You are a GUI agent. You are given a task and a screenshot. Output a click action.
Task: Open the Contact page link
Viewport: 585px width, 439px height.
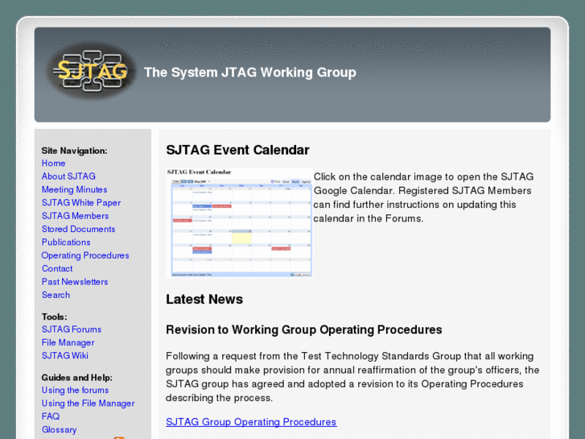(x=57, y=268)
